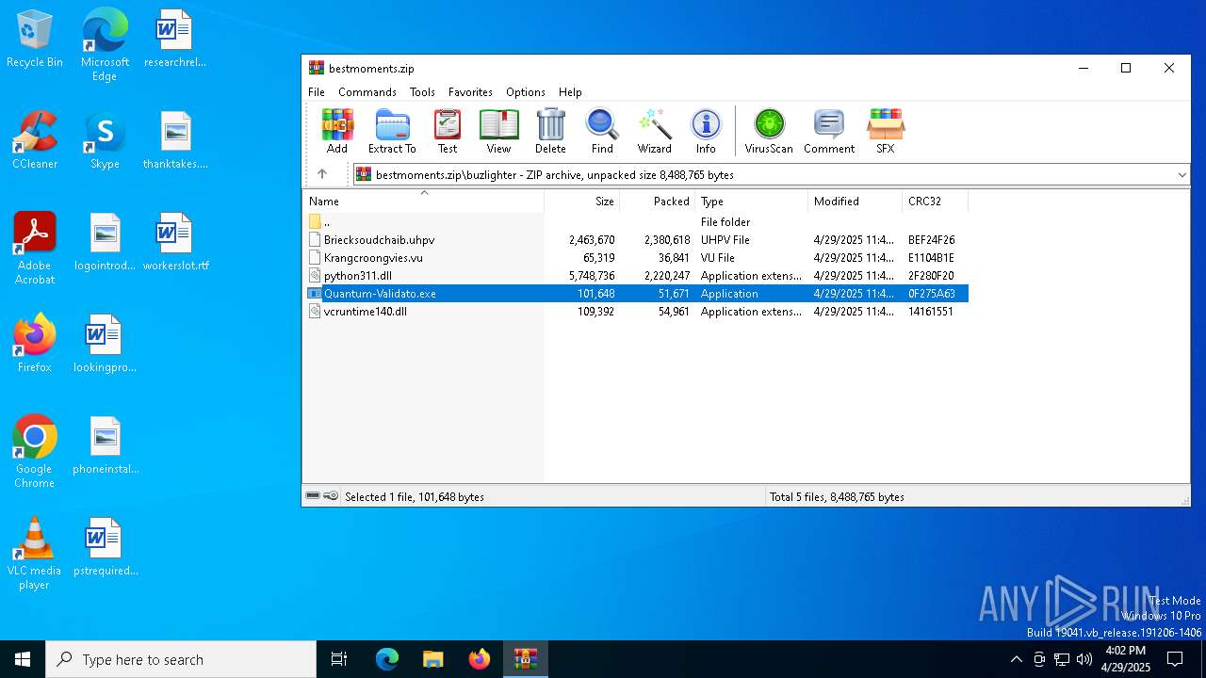Sort by Name column header
Screen dimensions: 1206x678
pos(423,201)
